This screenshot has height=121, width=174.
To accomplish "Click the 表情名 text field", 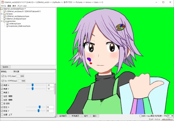I will (x=34, y=72).
